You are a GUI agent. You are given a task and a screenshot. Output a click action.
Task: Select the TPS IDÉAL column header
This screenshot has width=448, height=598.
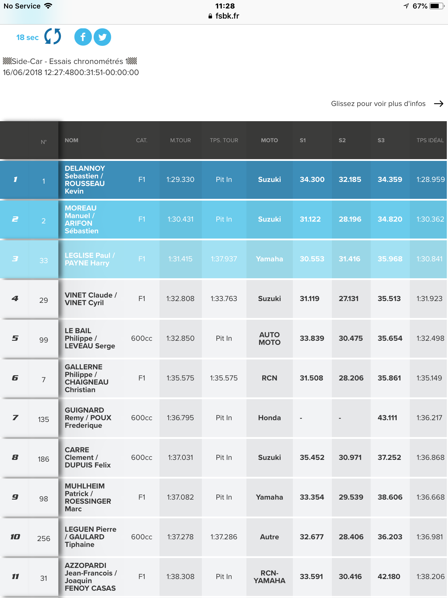click(x=430, y=140)
